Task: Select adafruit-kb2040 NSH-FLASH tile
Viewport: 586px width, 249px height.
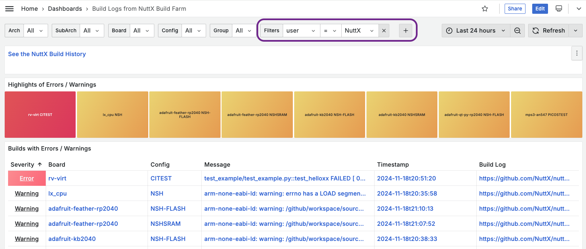Action: point(329,115)
